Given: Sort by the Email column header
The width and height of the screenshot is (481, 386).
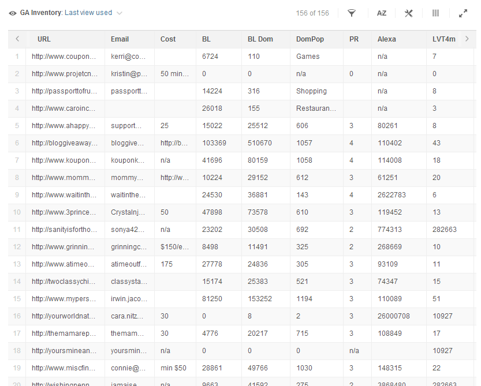Looking at the screenshot, I should (x=120, y=39).
